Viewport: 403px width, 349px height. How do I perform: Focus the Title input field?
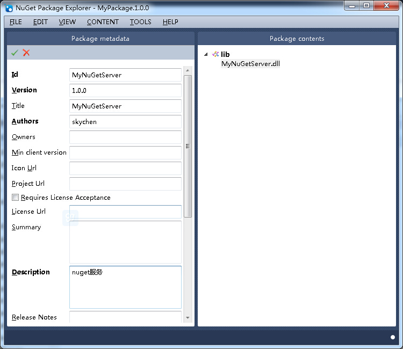coord(125,106)
